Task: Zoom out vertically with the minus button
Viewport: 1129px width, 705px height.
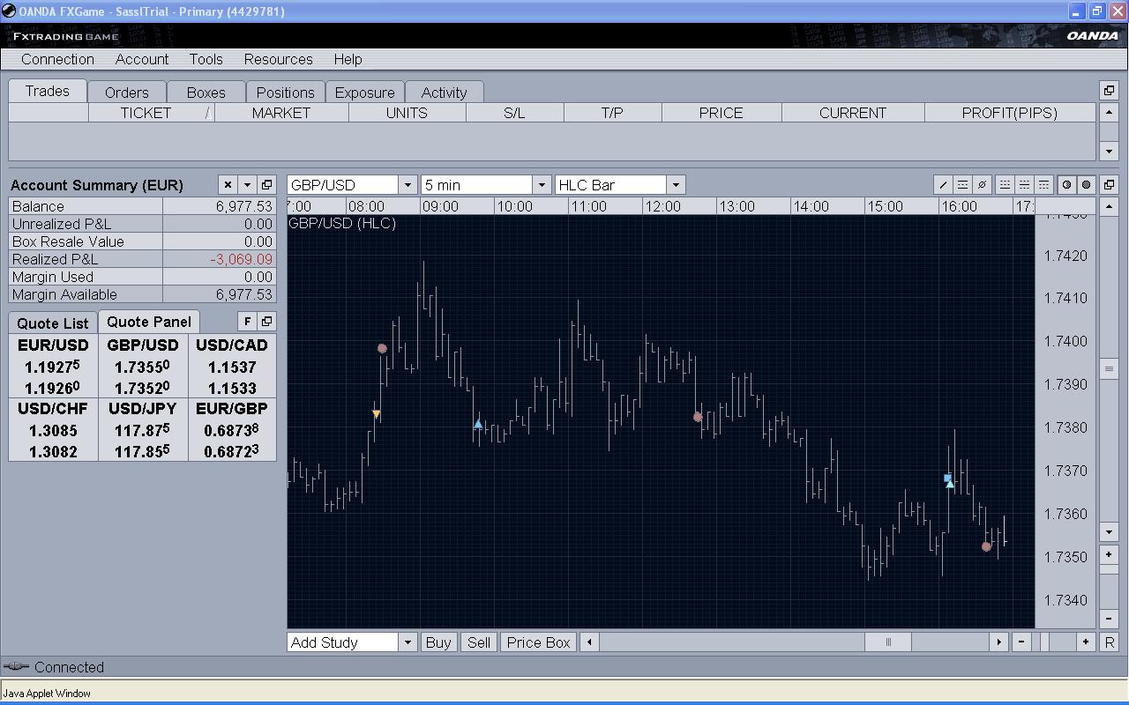Action: coord(1109,619)
